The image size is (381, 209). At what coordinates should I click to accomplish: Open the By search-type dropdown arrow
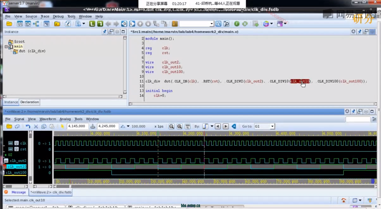(x=212, y=126)
